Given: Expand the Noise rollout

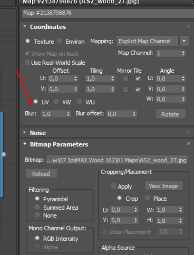Looking at the screenshot, I should tap(25, 132).
